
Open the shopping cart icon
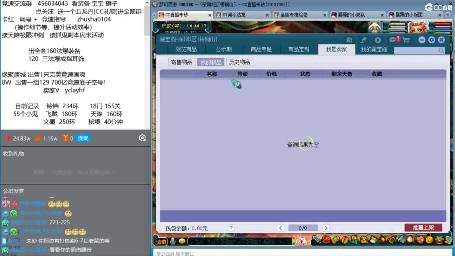coord(406,40)
